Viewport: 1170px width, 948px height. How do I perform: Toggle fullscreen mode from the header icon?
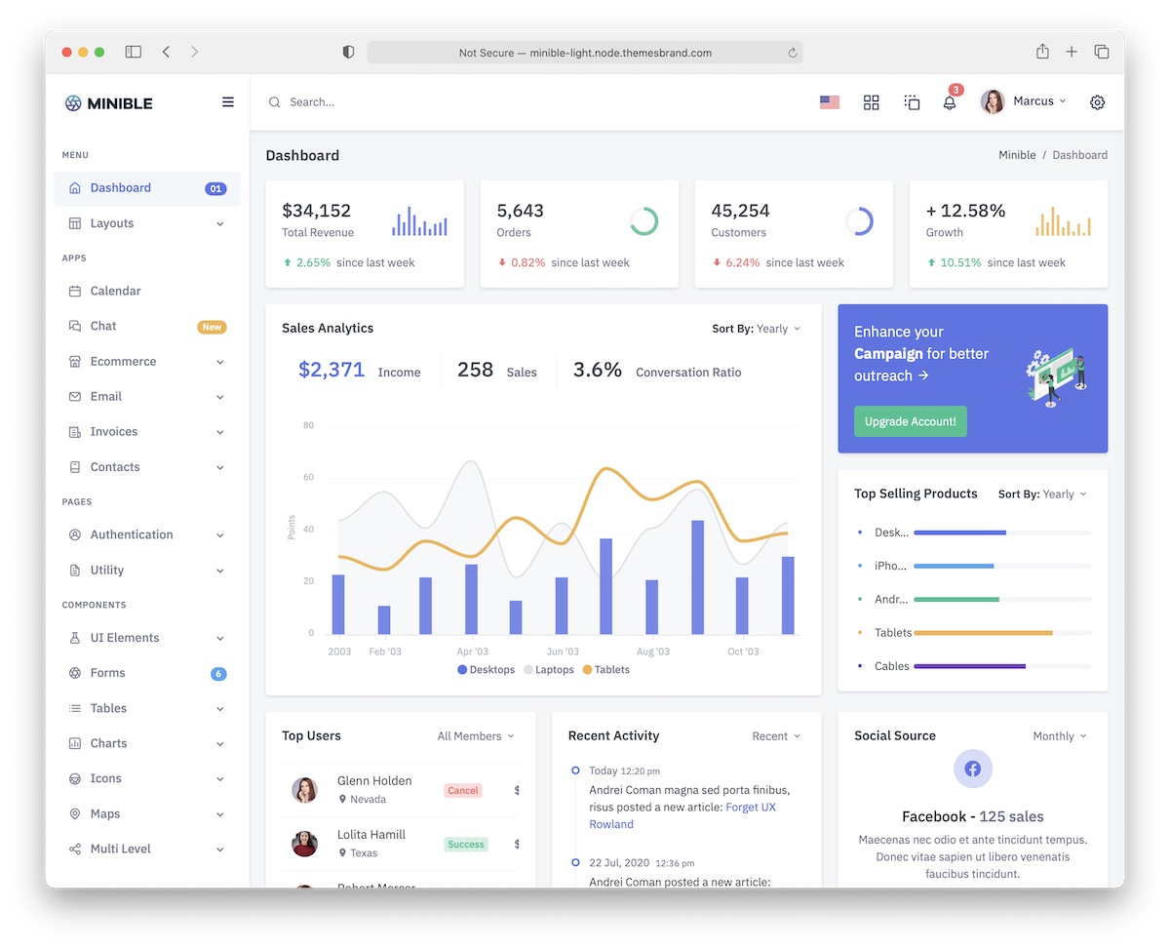pyautogui.click(x=912, y=101)
